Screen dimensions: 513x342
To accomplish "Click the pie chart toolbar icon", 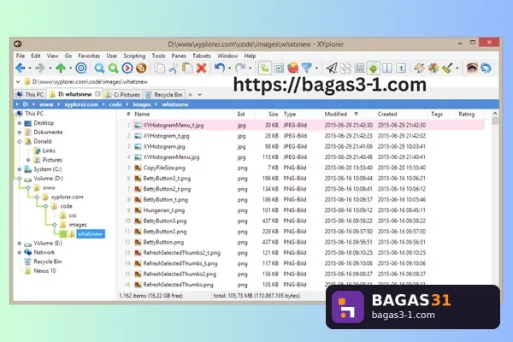I will pyautogui.click(x=292, y=68).
